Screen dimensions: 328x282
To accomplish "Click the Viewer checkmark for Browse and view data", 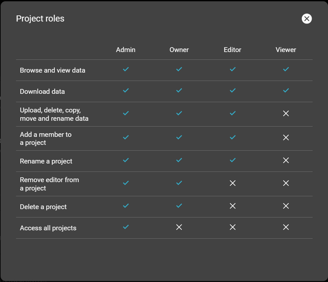I will click(x=286, y=69).
